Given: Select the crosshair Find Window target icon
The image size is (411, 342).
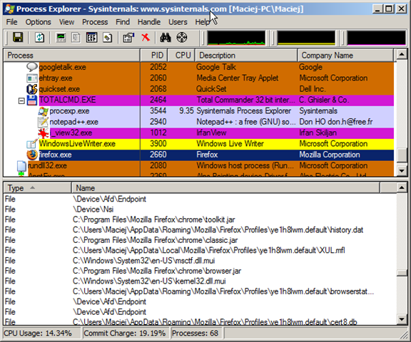Looking at the screenshot, I should click(x=182, y=38).
